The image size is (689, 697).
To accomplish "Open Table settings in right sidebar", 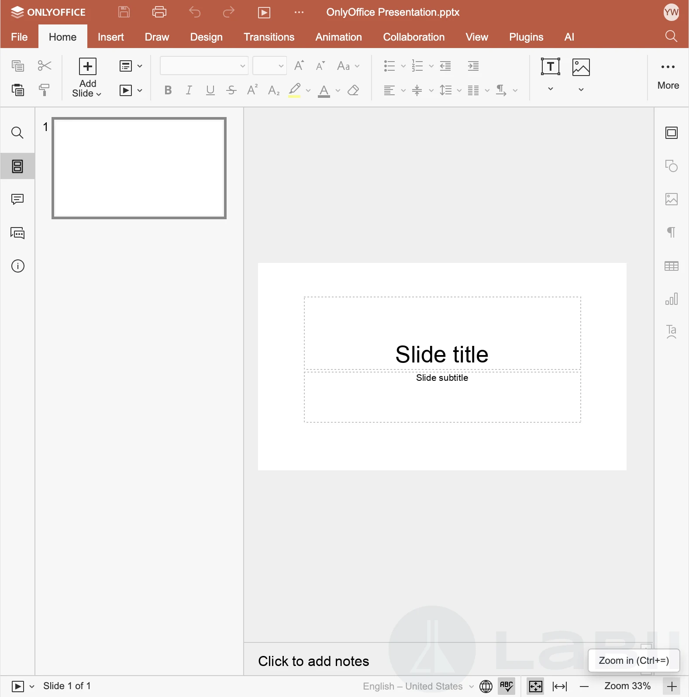I will pos(671,266).
